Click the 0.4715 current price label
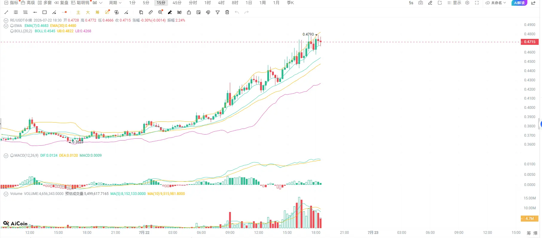This screenshot has height=238, width=542. coord(529,42)
